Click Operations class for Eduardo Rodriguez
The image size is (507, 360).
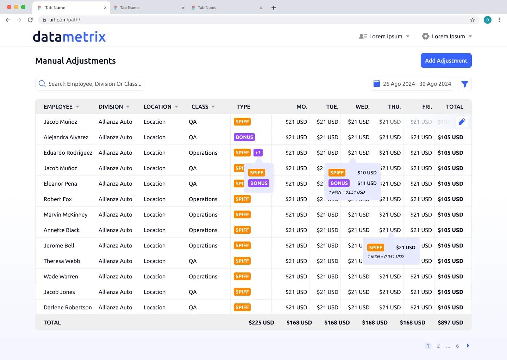(x=203, y=153)
